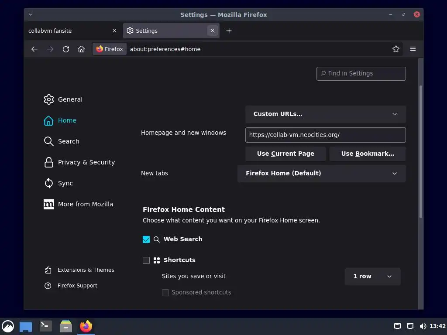Click the Firefox Support question mark icon
The height and width of the screenshot is (335, 447).
pos(48,285)
